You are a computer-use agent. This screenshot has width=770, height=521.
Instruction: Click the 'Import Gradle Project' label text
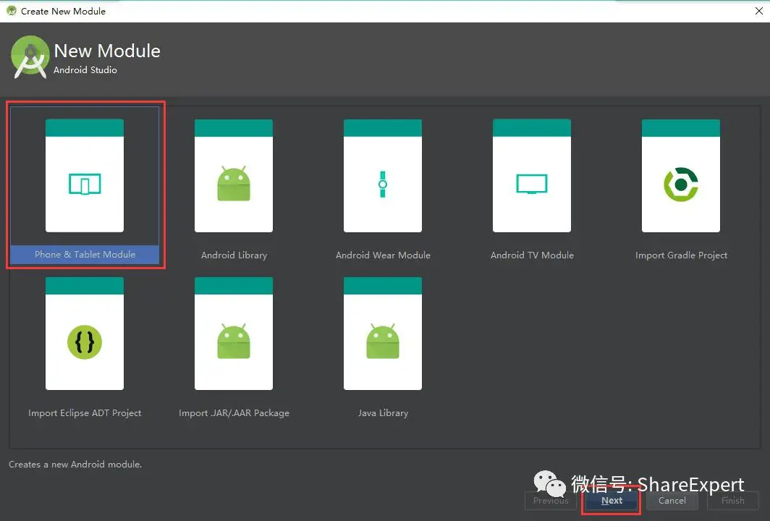point(681,255)
